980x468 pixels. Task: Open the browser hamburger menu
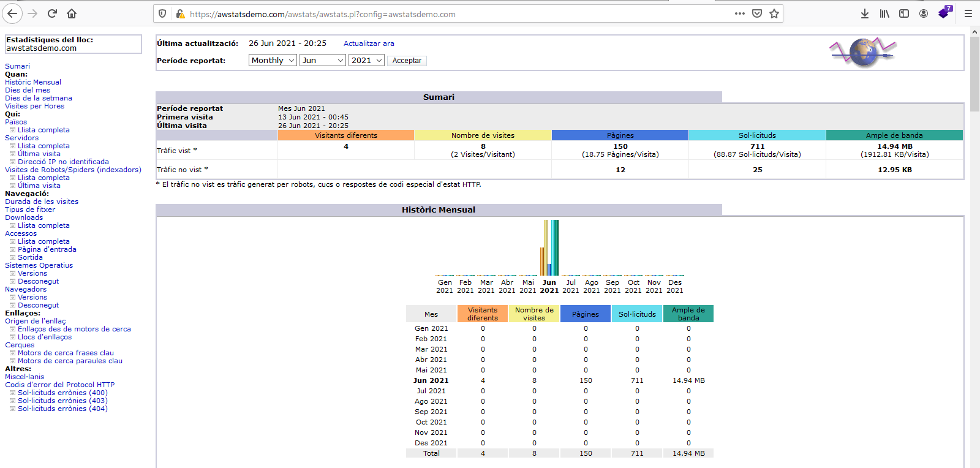click(968, 13)
